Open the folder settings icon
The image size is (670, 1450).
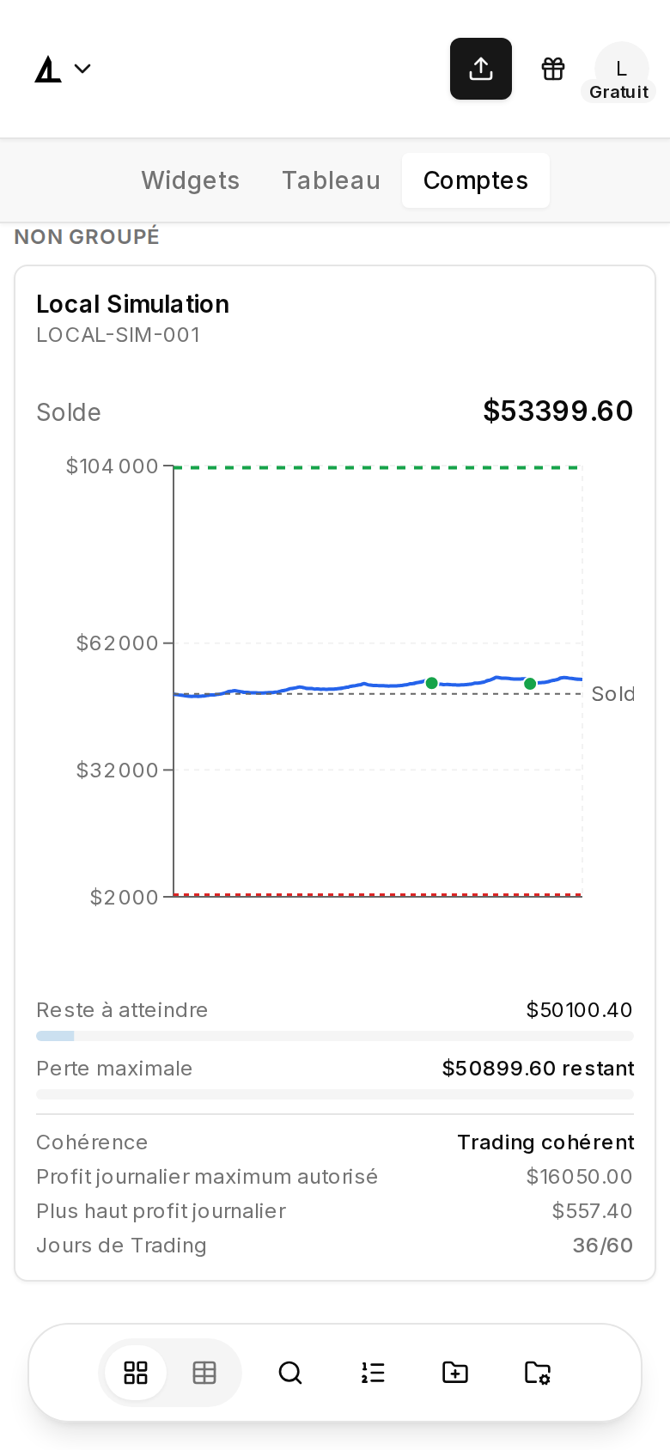[538, 1373]
